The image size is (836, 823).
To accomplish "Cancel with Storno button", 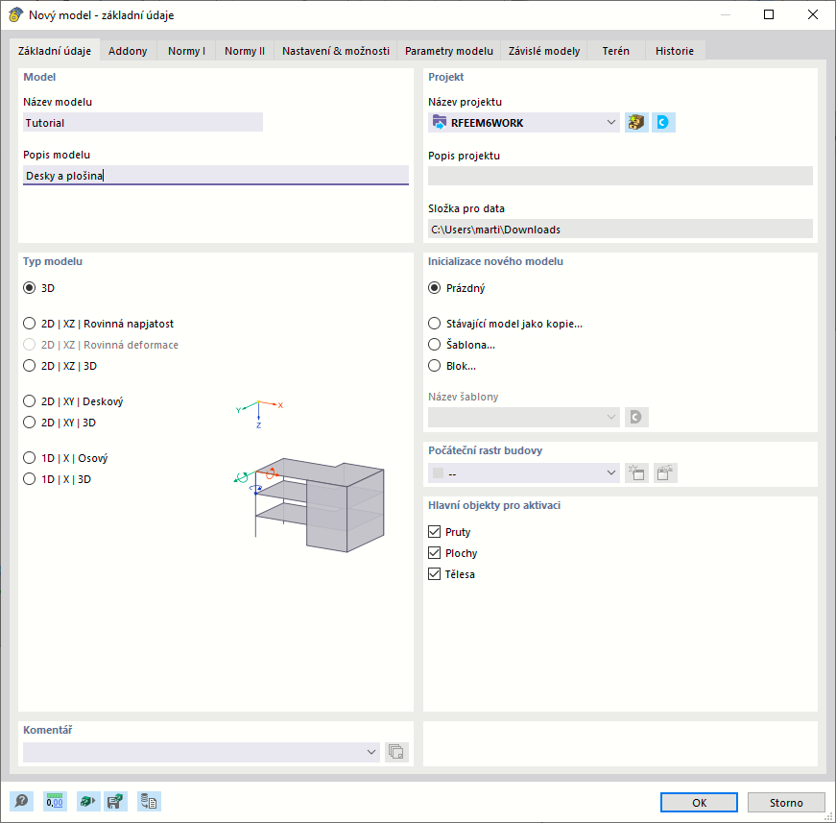I will 786,802.
